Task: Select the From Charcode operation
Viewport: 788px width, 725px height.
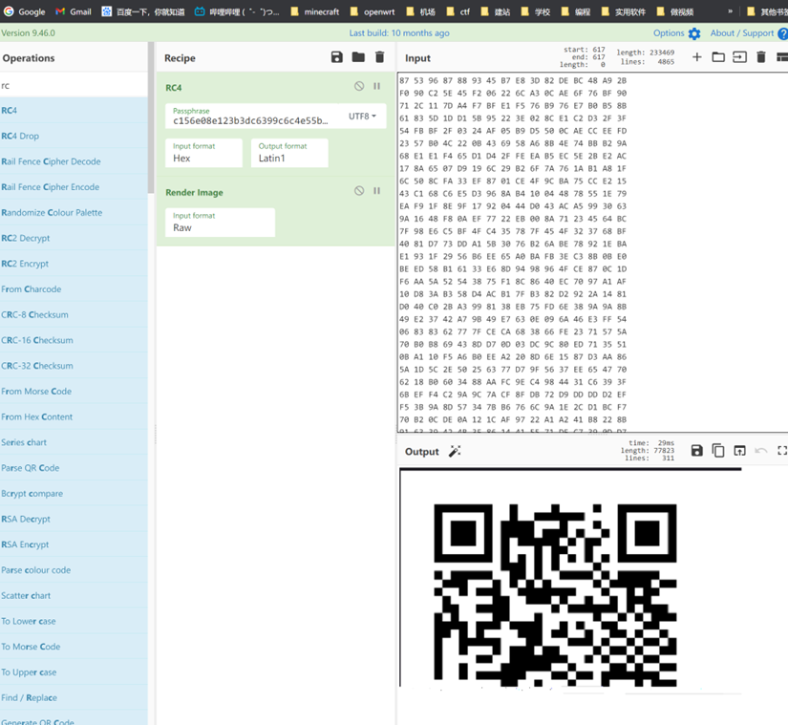Action: pos(74,288)
